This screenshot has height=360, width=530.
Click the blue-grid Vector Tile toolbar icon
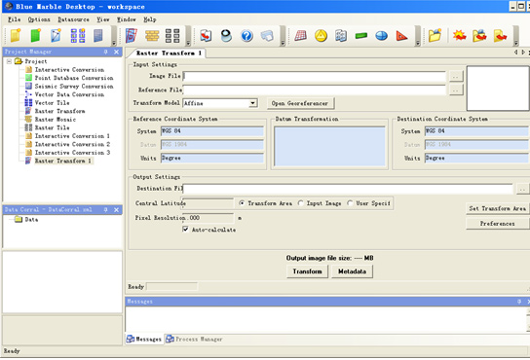78,35
